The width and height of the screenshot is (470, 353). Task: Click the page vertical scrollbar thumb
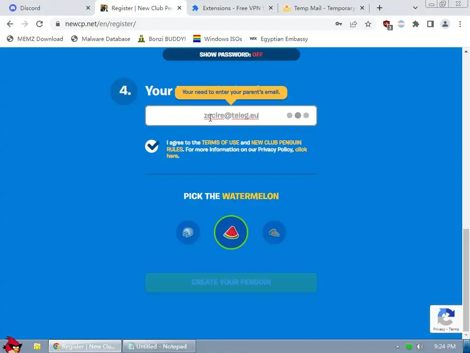pyautogui.click(x=466, y=279)
